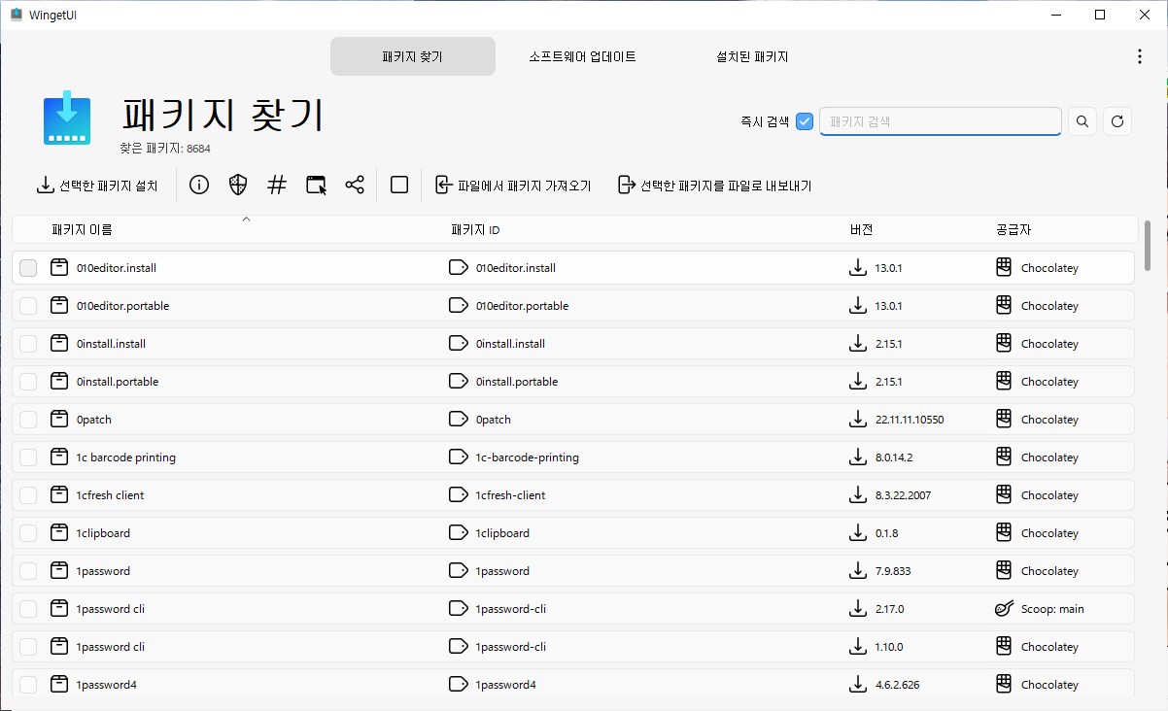The width and height of the screenshot is (1168, 711).
Task: Click inside the 패키지 검색 search field
Action: coord(940,120)
